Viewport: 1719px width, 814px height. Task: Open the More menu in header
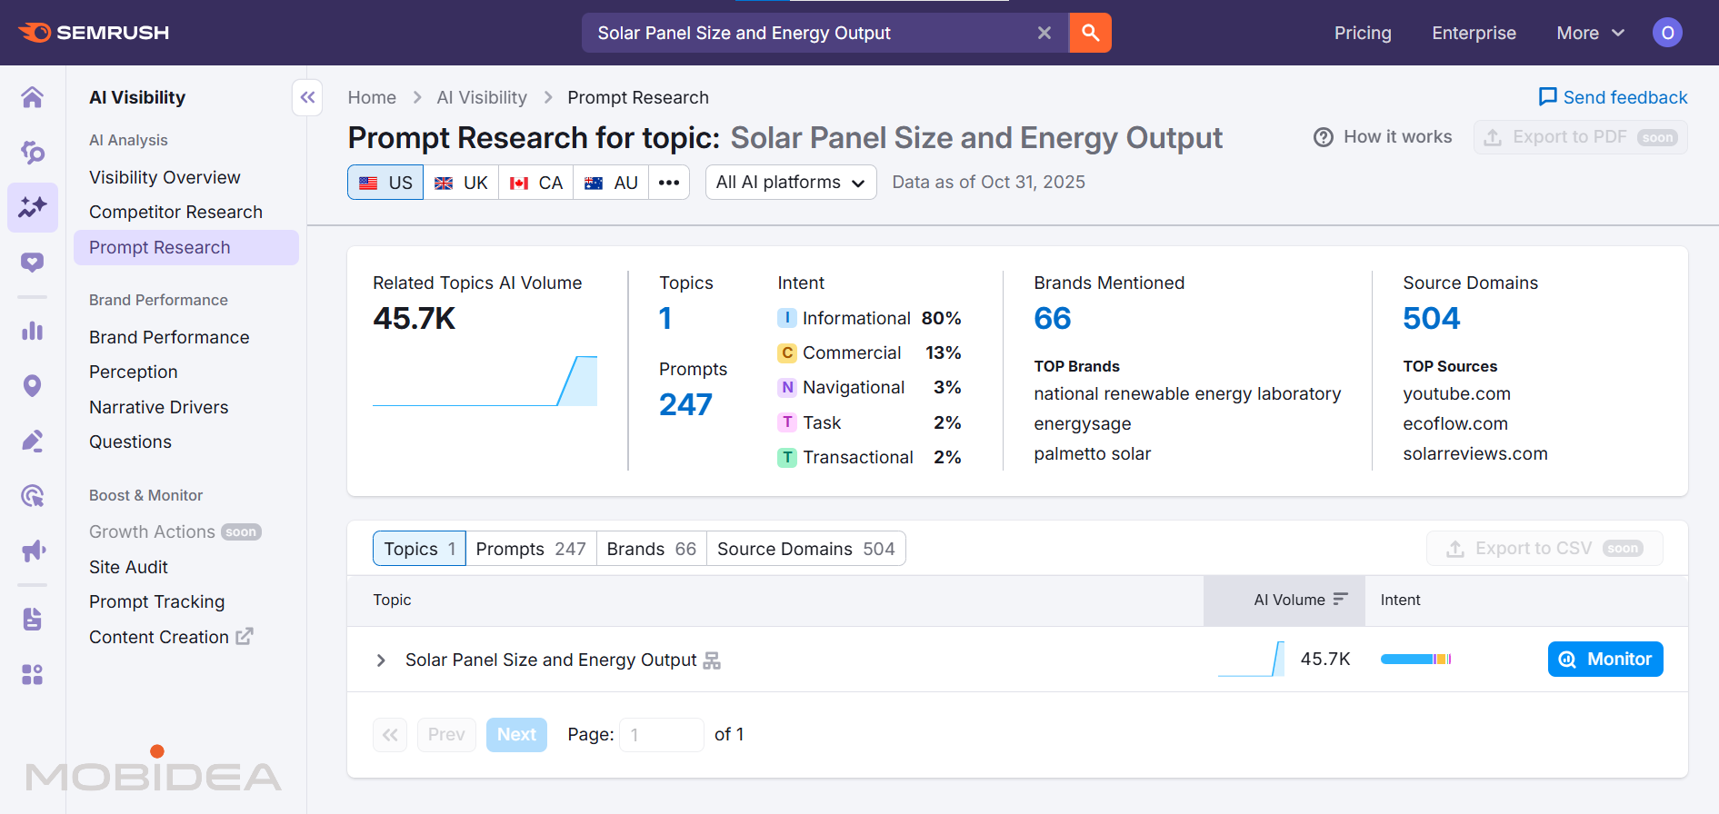tap(1591, 33)
